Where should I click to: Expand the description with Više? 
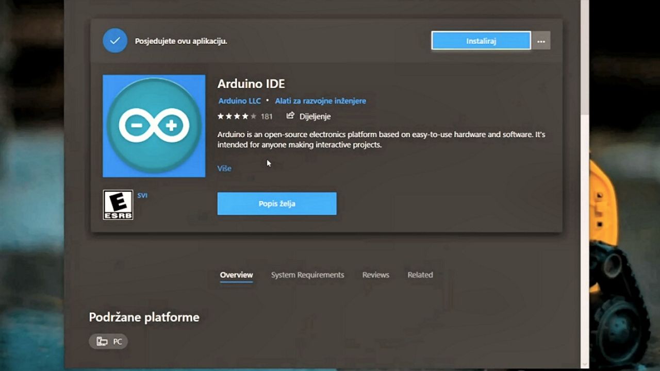224,168
